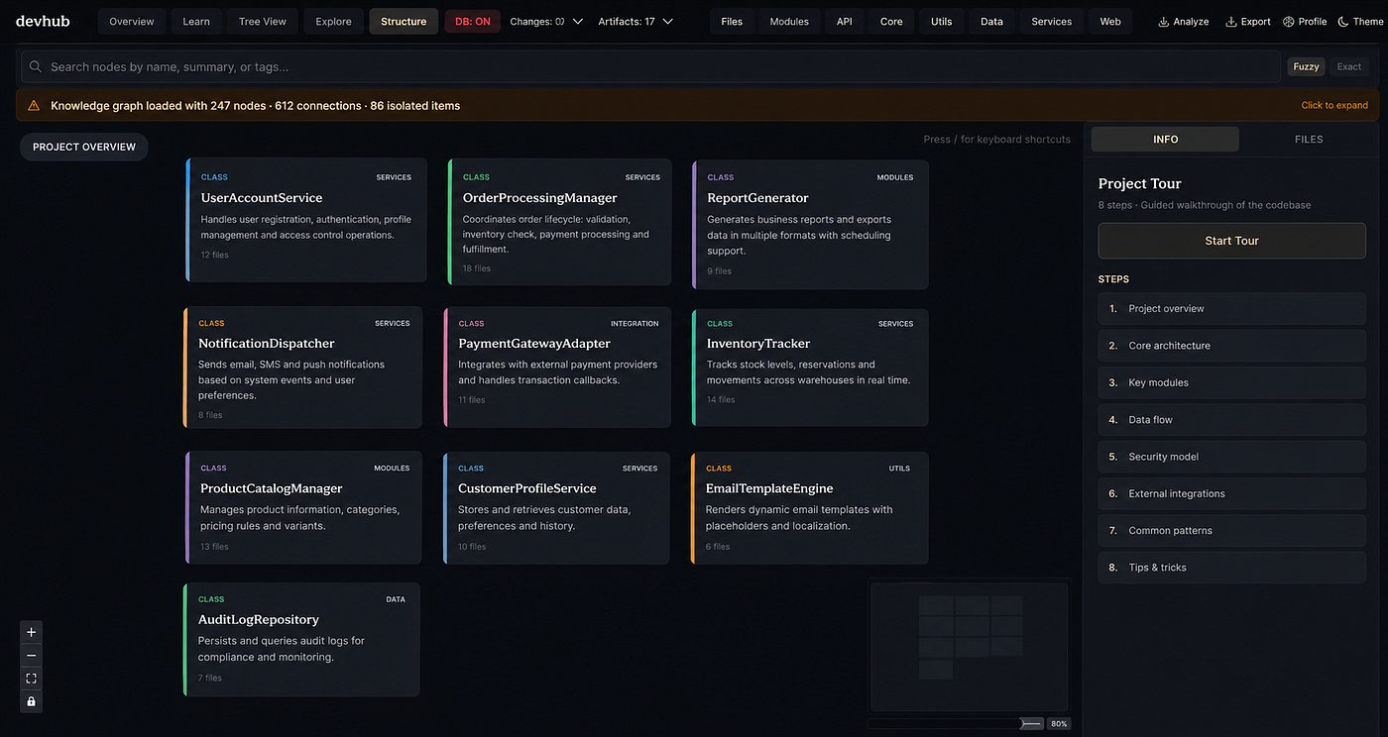1388x737 pixels.
Task: Filter by Web category
Action: click(x=1110, y=21)
